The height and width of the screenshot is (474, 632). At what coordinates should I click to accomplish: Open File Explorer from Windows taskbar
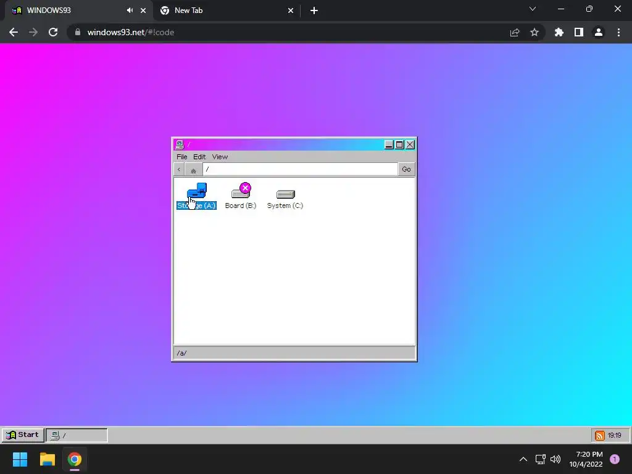click(47, 459)
